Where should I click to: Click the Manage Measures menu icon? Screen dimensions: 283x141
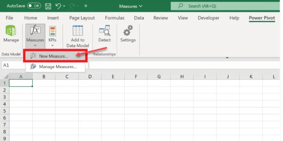point(33,67)
